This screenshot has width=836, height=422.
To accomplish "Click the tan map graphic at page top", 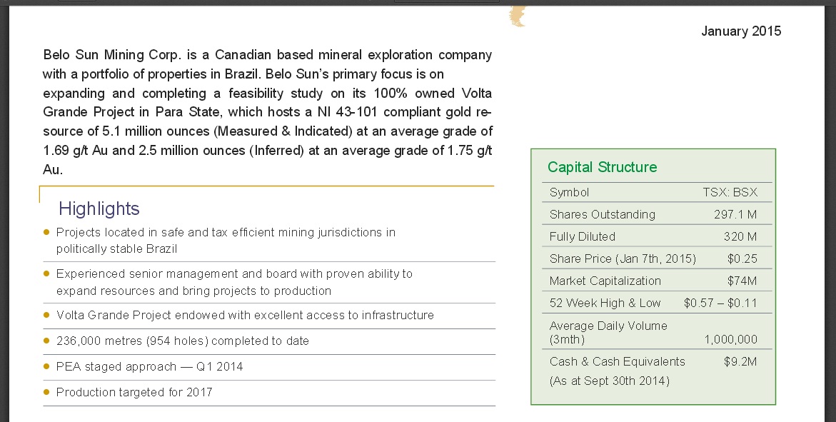I will [x=518, y=16].
